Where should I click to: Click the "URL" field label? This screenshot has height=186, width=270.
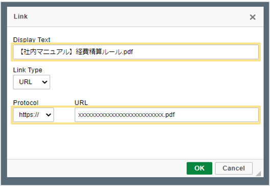pyautogui.click(x=81, y=102)
